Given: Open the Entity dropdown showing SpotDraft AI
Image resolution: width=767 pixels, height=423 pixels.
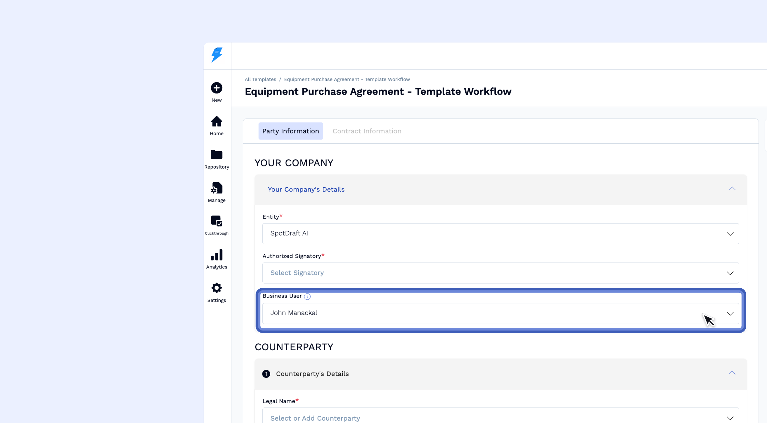Looking at the screenshot, I should (x=500, y=234).
